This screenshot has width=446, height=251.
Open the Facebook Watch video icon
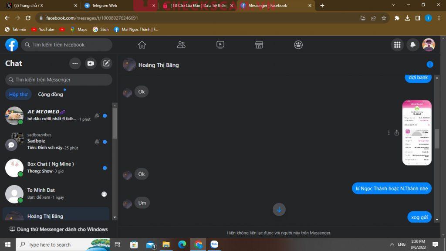click(x=220, y=45)
